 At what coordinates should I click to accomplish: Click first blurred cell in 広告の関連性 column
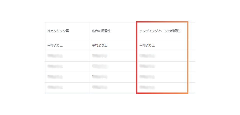(100, 56)
